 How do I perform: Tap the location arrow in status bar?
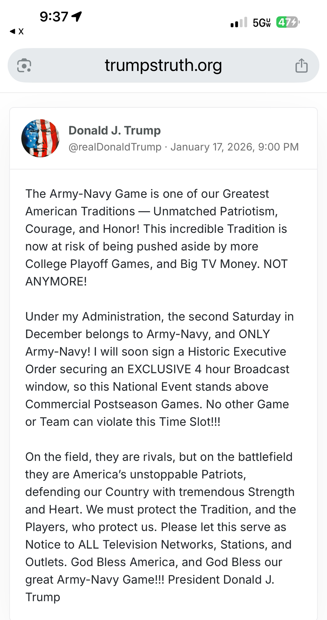coord(77,16)
